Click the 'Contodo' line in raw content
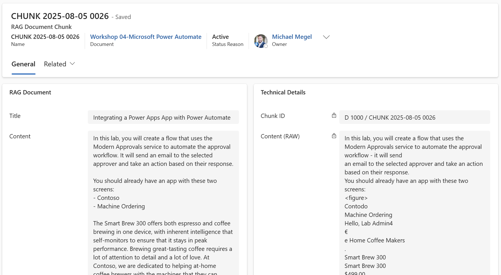Screen dimensions: 501x275 click(356, 206)
